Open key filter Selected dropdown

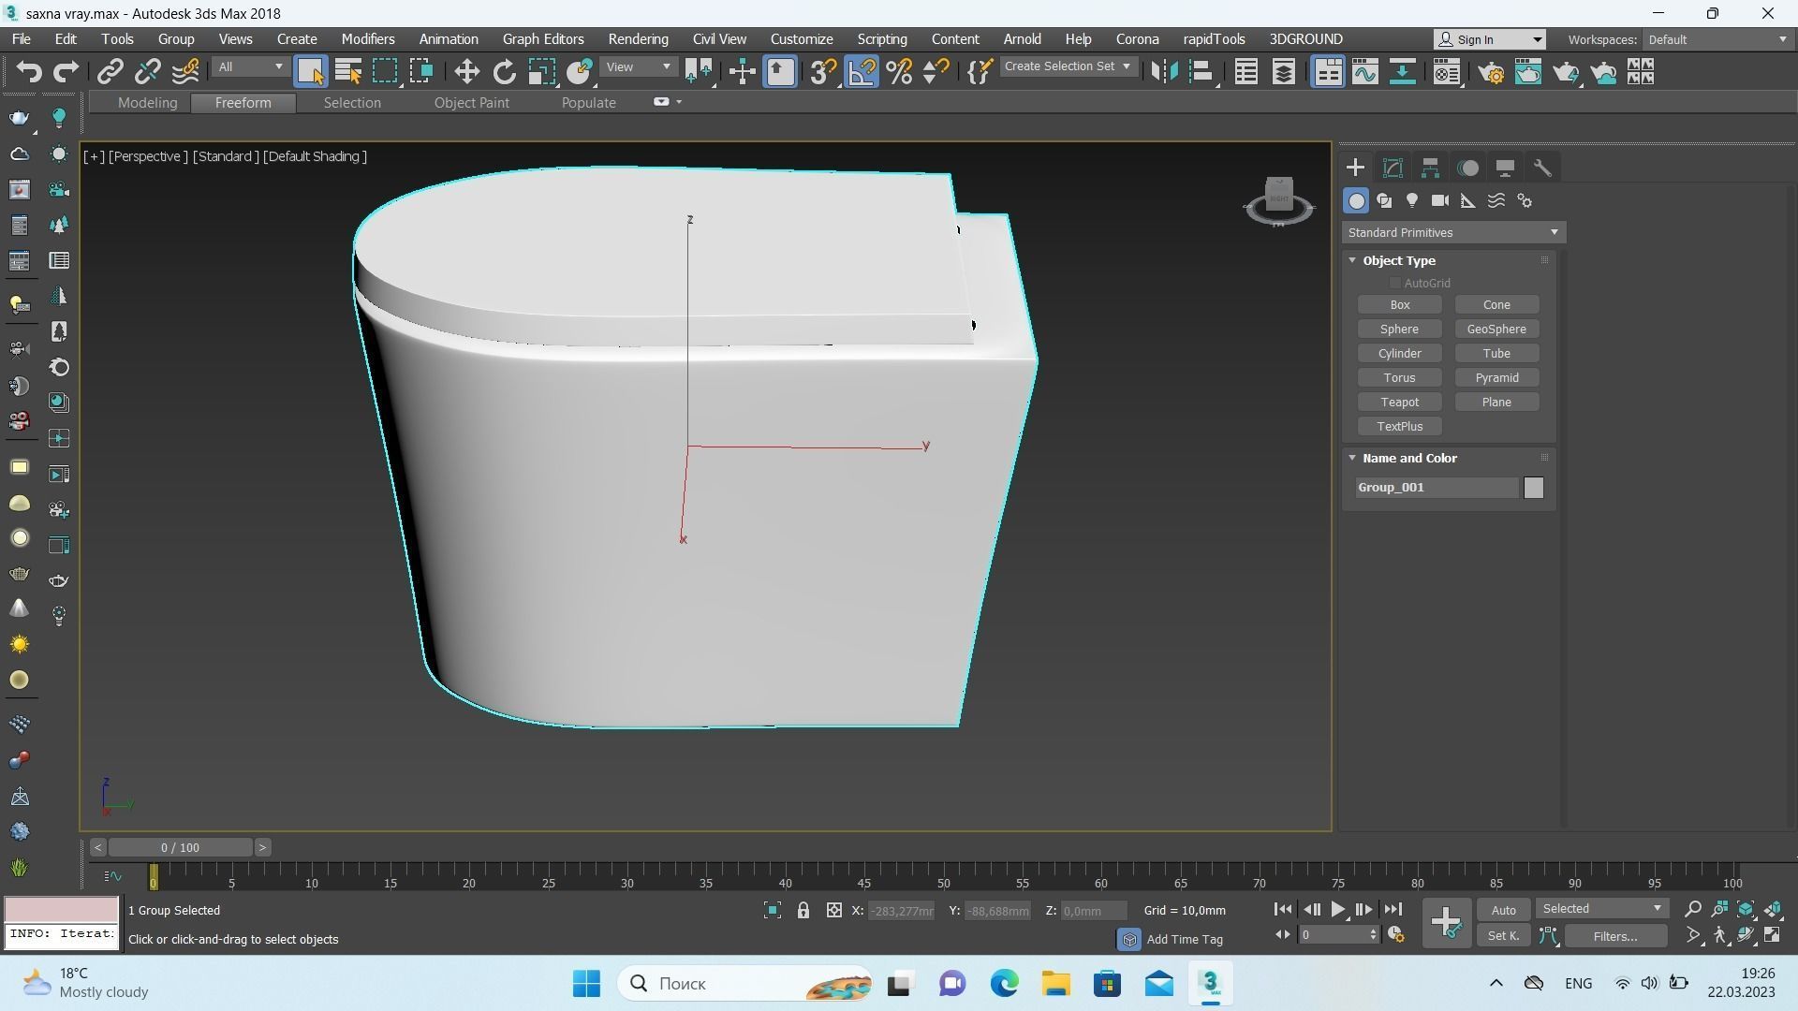point(1601,909)
